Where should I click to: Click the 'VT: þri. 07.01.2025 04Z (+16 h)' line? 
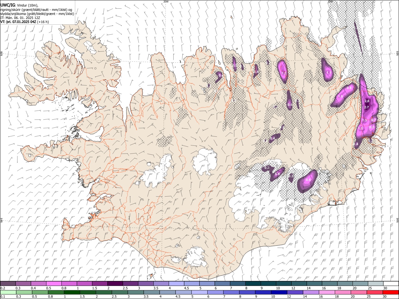pyautogui.click(x=25, y=22)
